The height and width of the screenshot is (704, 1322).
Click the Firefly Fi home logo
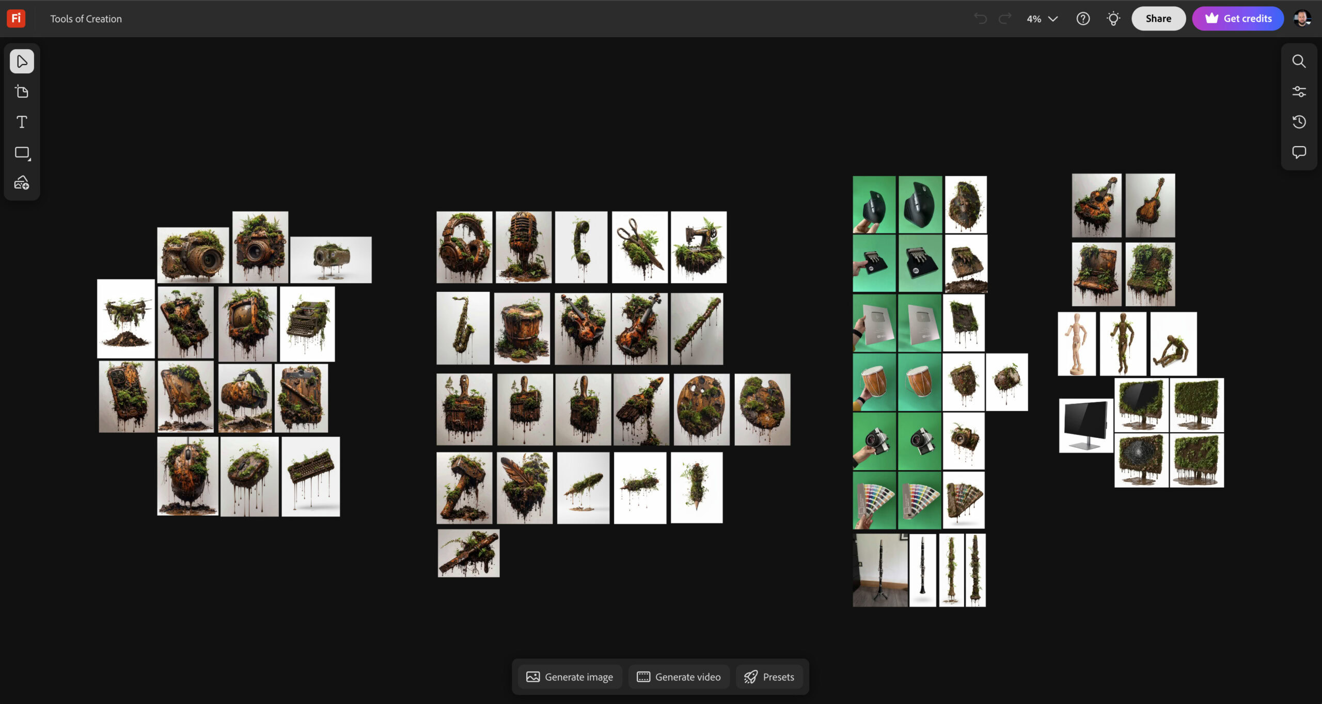[16, 19]
